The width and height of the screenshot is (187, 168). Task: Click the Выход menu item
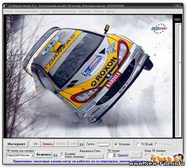pos(110,11)
